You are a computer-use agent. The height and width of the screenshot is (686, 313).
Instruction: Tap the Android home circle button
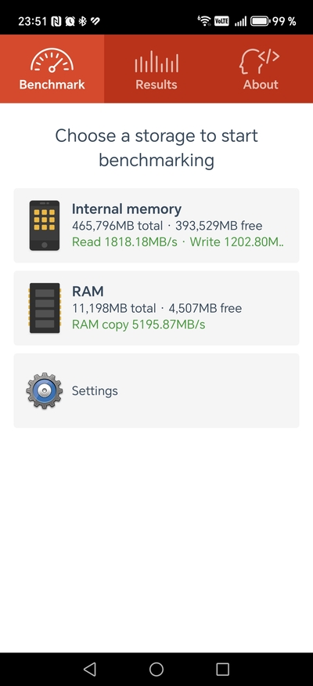tap(156, 669)
